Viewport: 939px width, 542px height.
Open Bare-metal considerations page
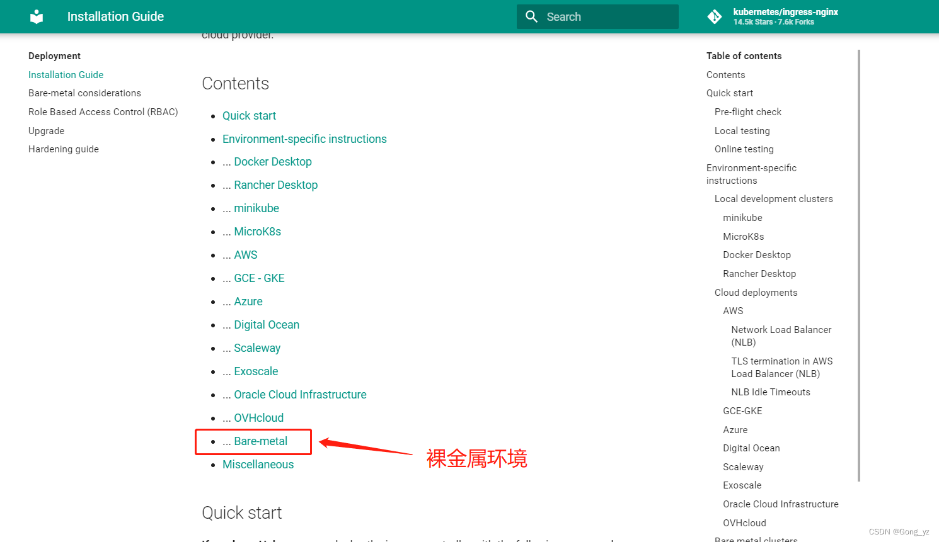[84, 93]
